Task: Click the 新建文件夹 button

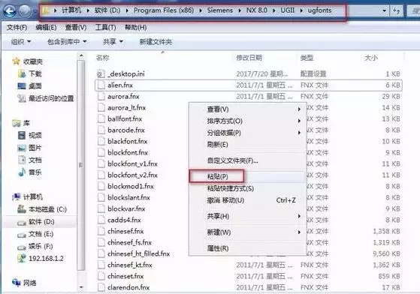Action: click(x=156, y=42)
